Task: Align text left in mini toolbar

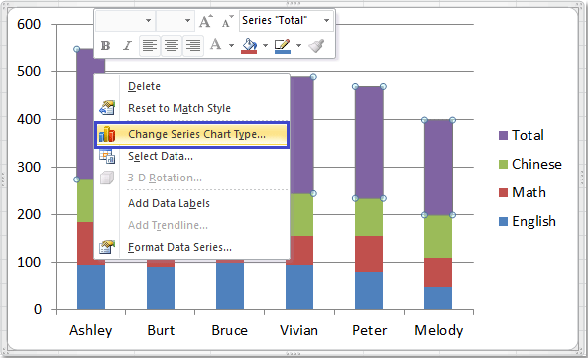Action: pos(150,46)
